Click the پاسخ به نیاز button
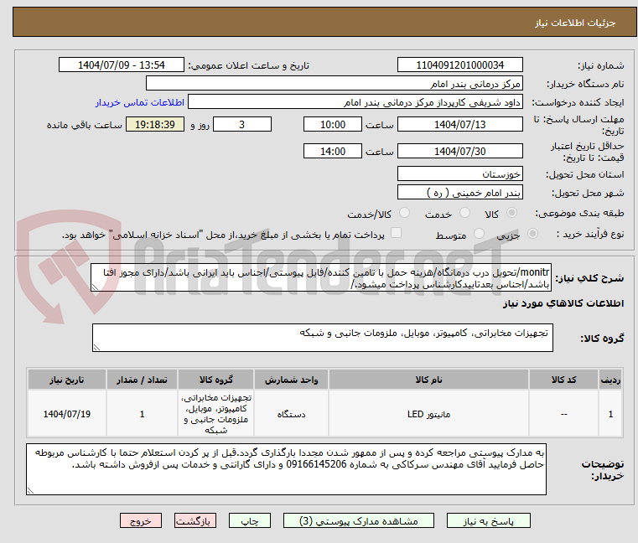Image resolution: width=638 pixels, height=543 pixels. 488,520
